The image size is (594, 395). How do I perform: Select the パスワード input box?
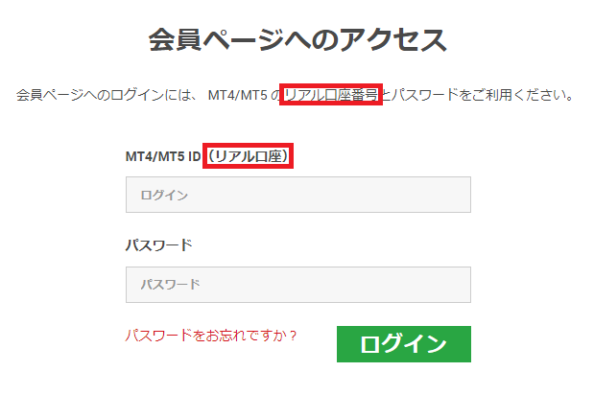coord(297,285)
